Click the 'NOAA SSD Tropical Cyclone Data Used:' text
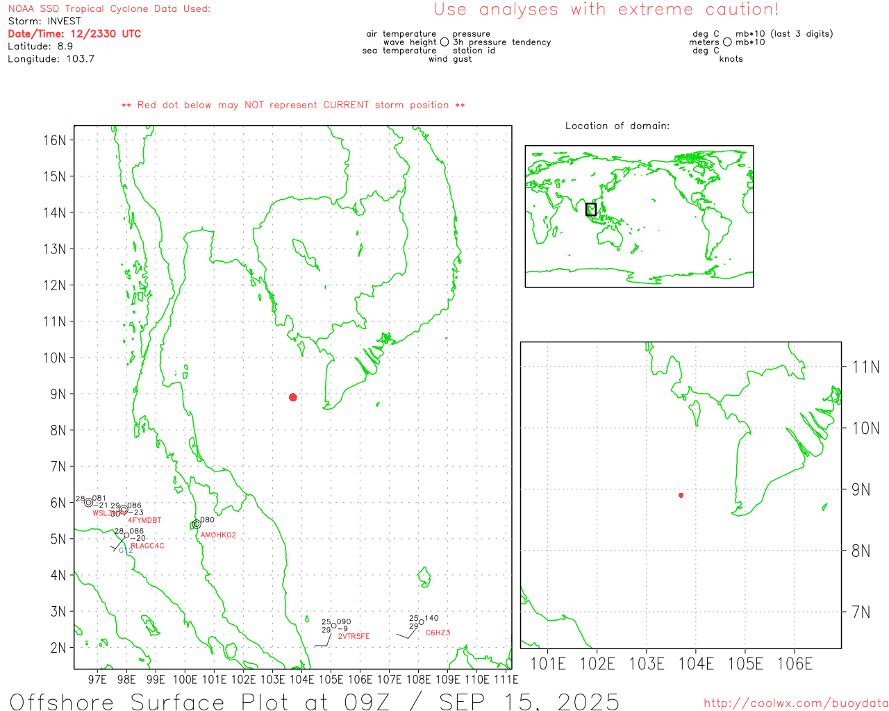The height and width of the screenshot is (711, 889). tap(109, 9)
